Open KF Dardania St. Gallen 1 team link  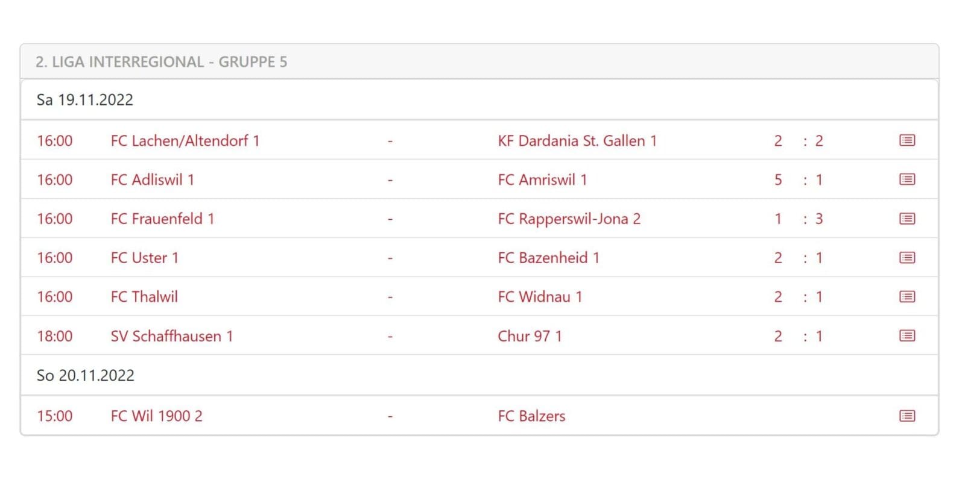(577, 141)
